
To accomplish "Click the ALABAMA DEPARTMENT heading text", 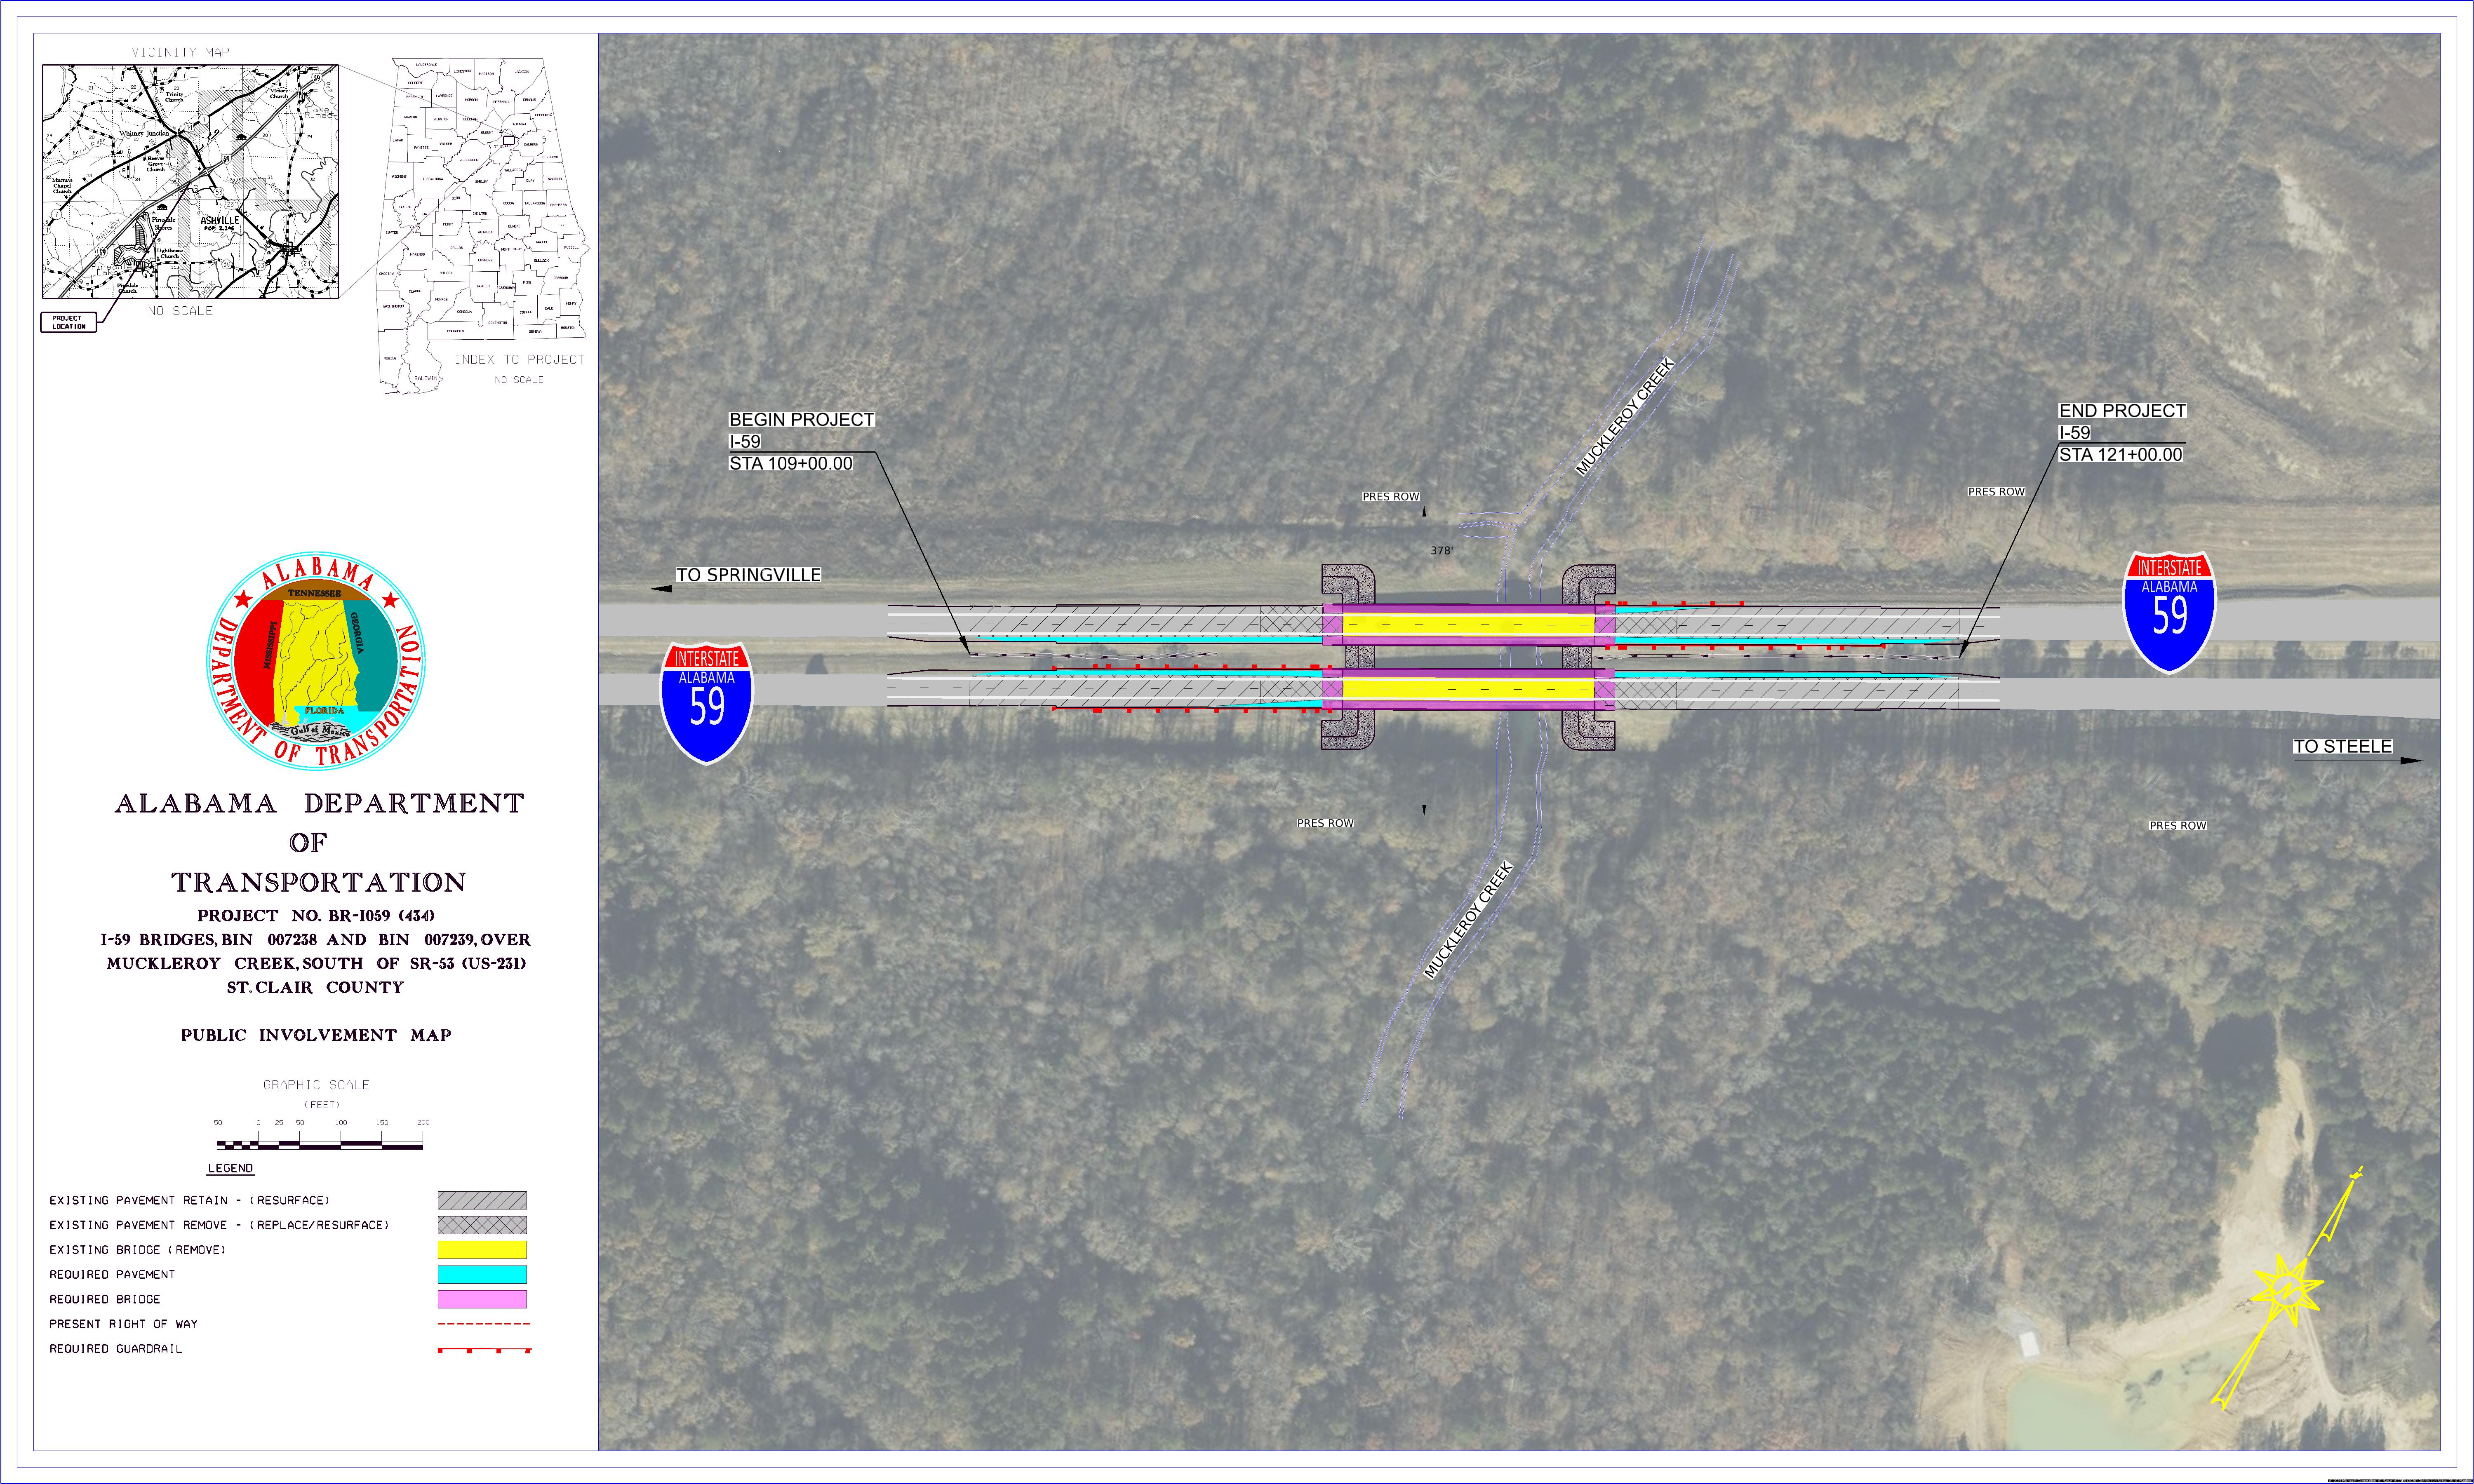I will (319, 804).
